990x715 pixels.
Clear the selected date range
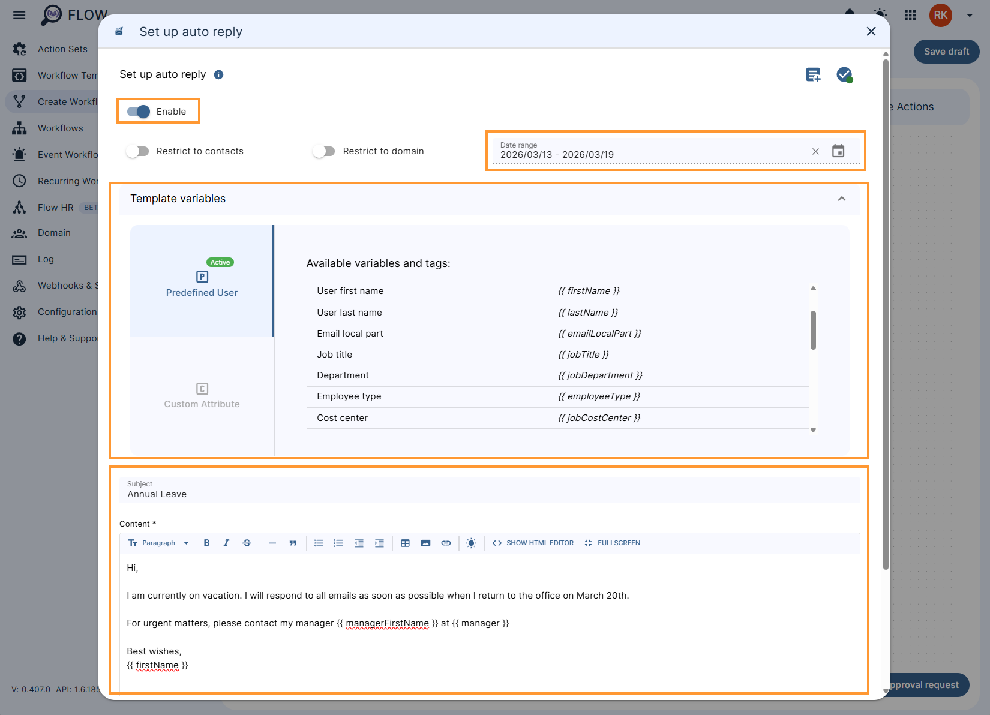(815, 151)
